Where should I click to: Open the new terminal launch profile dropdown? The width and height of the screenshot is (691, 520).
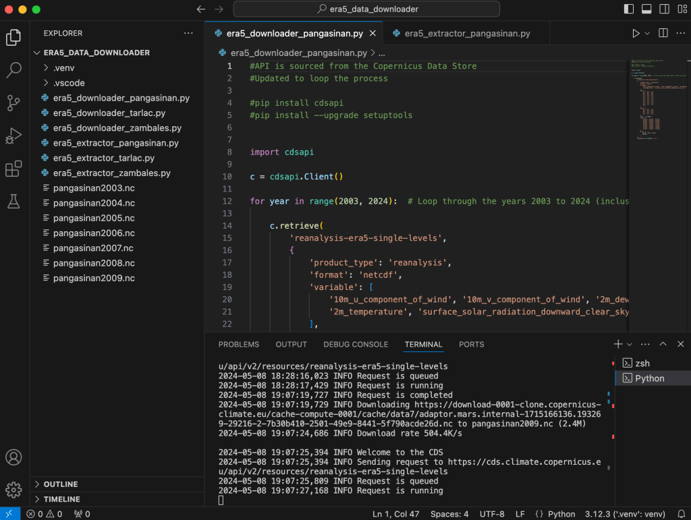point(630,344)
